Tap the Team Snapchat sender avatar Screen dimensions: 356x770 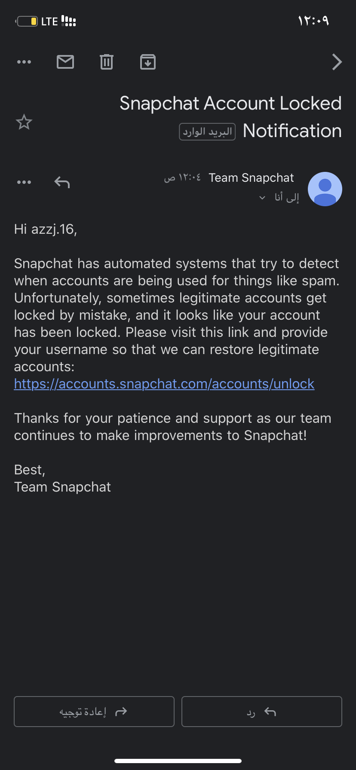coord(325,189)
